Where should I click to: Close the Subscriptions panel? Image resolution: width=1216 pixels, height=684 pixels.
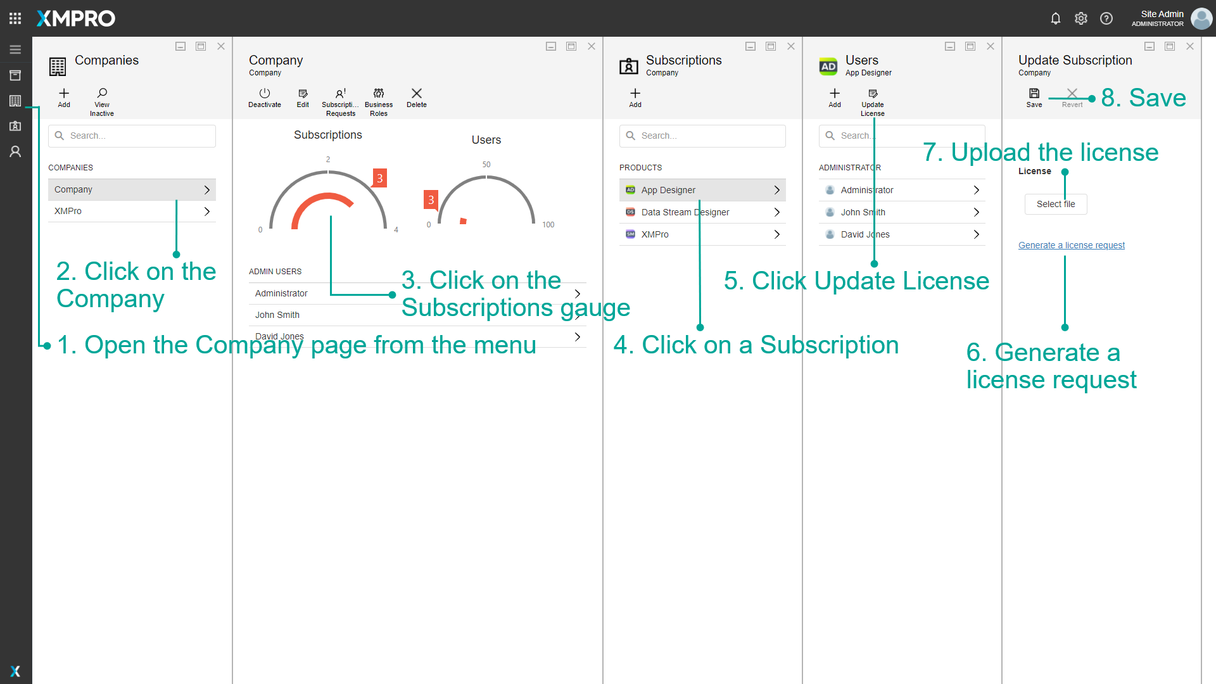click(791, 46)
